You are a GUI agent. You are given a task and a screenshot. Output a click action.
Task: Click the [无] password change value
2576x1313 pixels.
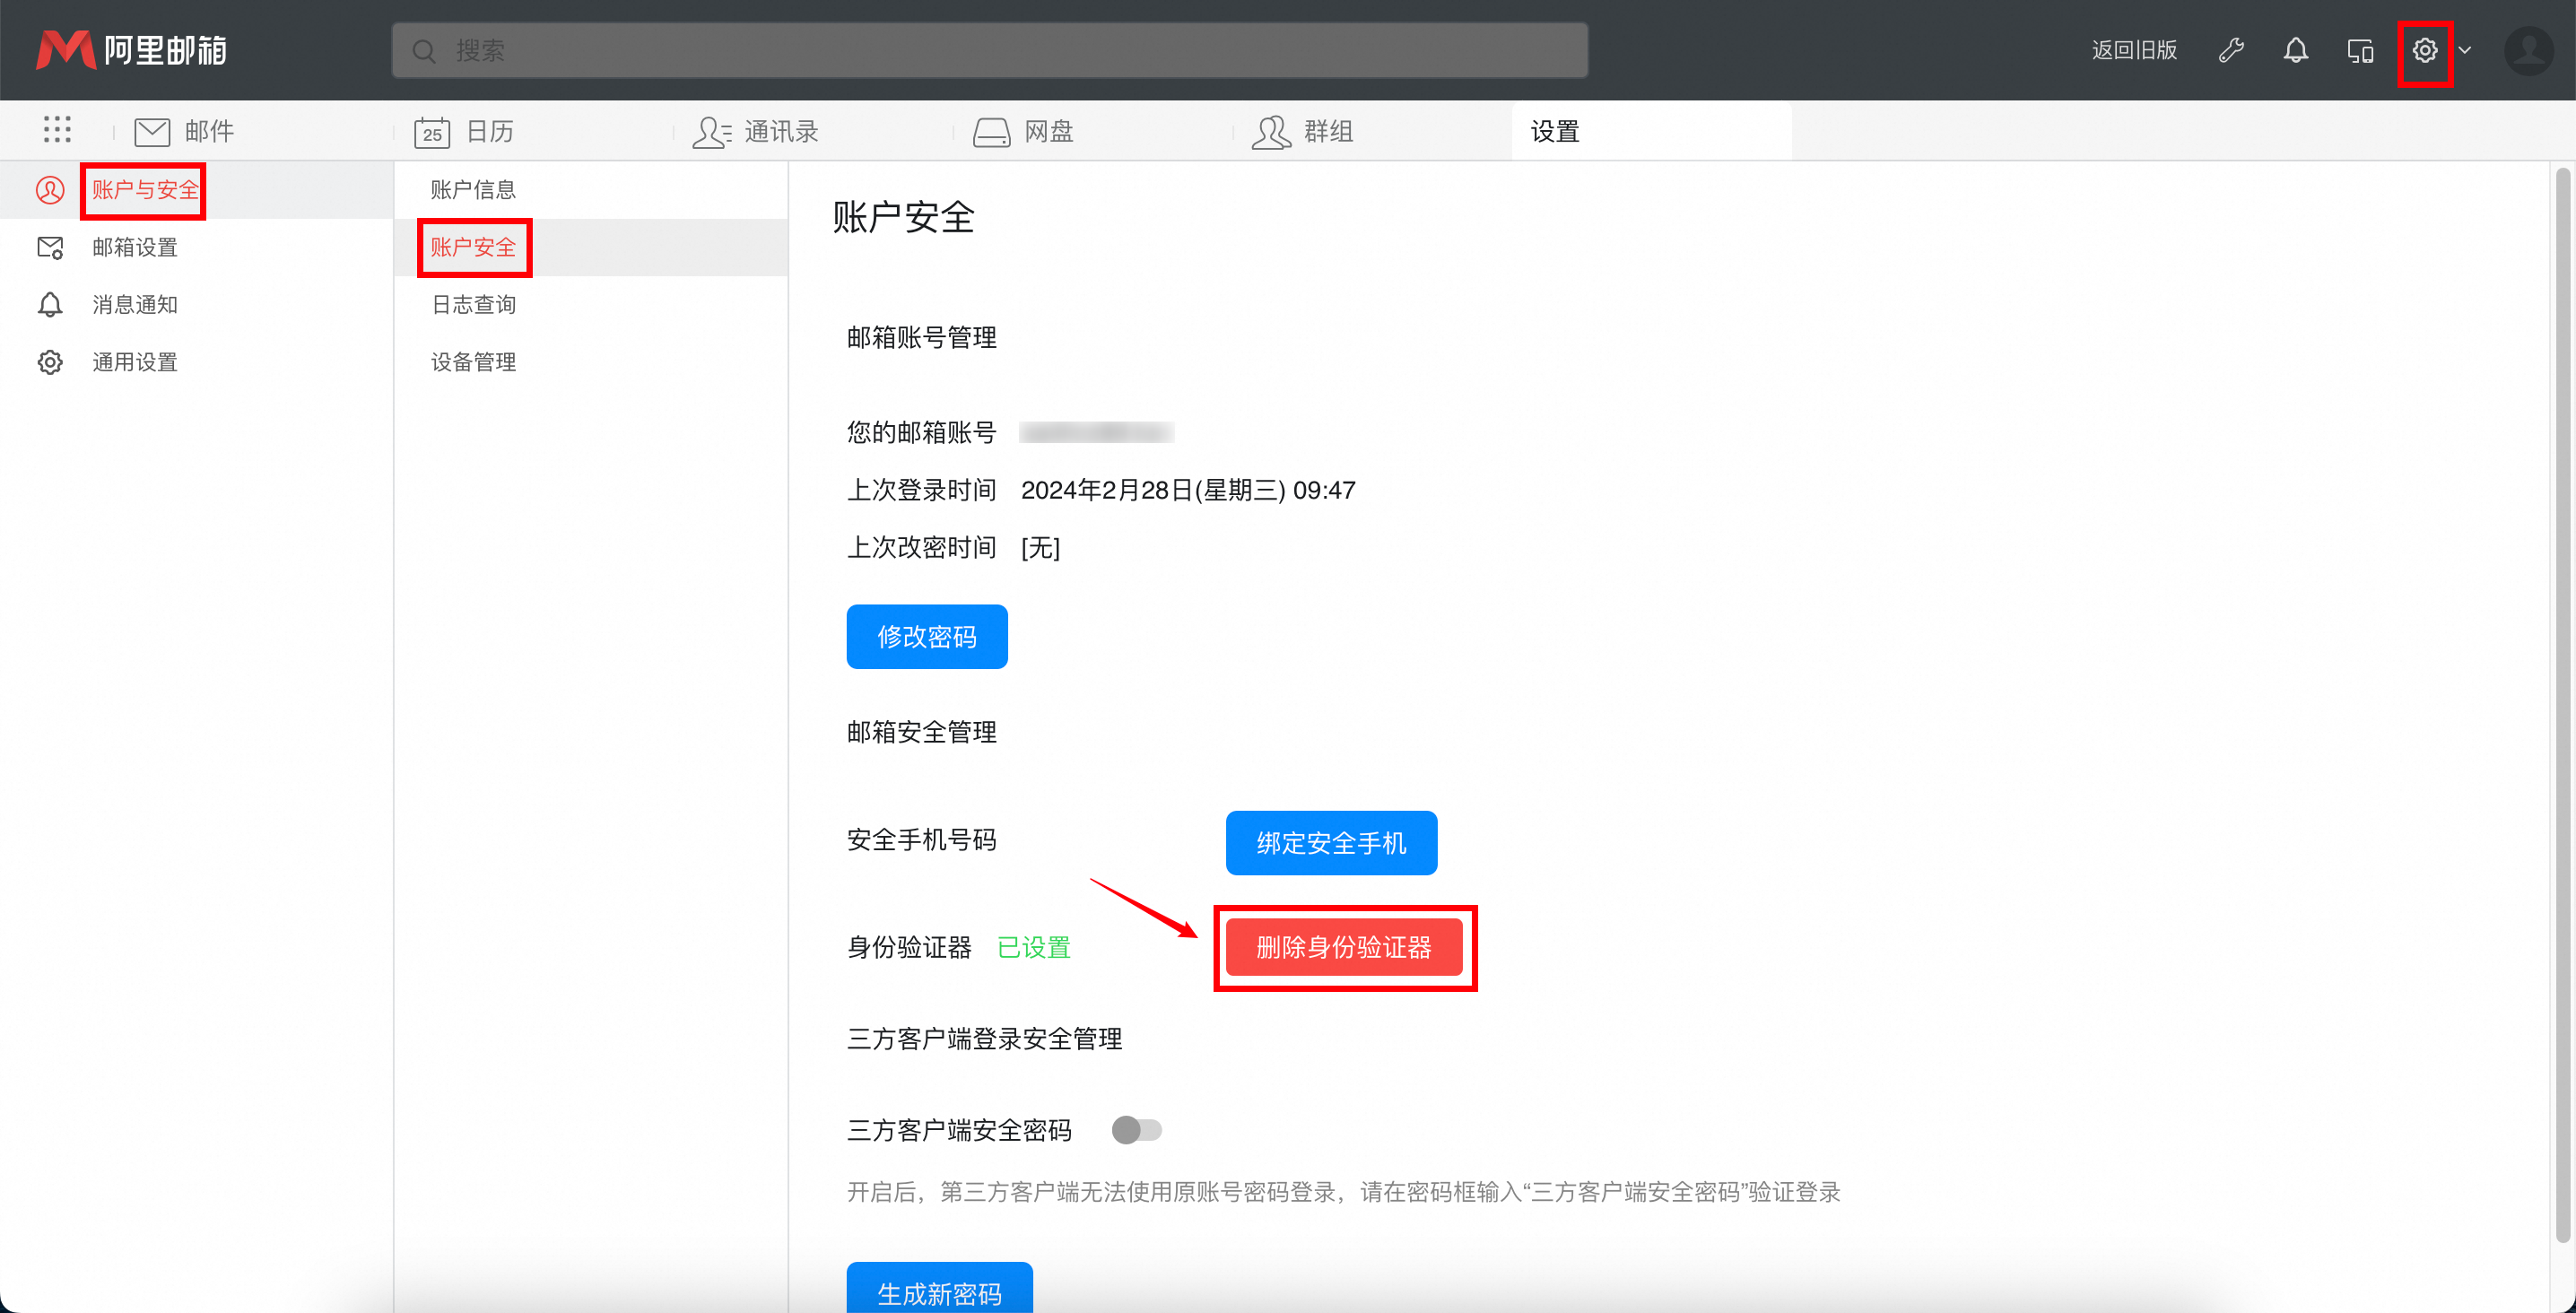[1040, 548]
